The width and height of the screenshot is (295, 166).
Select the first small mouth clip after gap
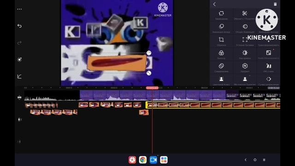click(83, 105)
